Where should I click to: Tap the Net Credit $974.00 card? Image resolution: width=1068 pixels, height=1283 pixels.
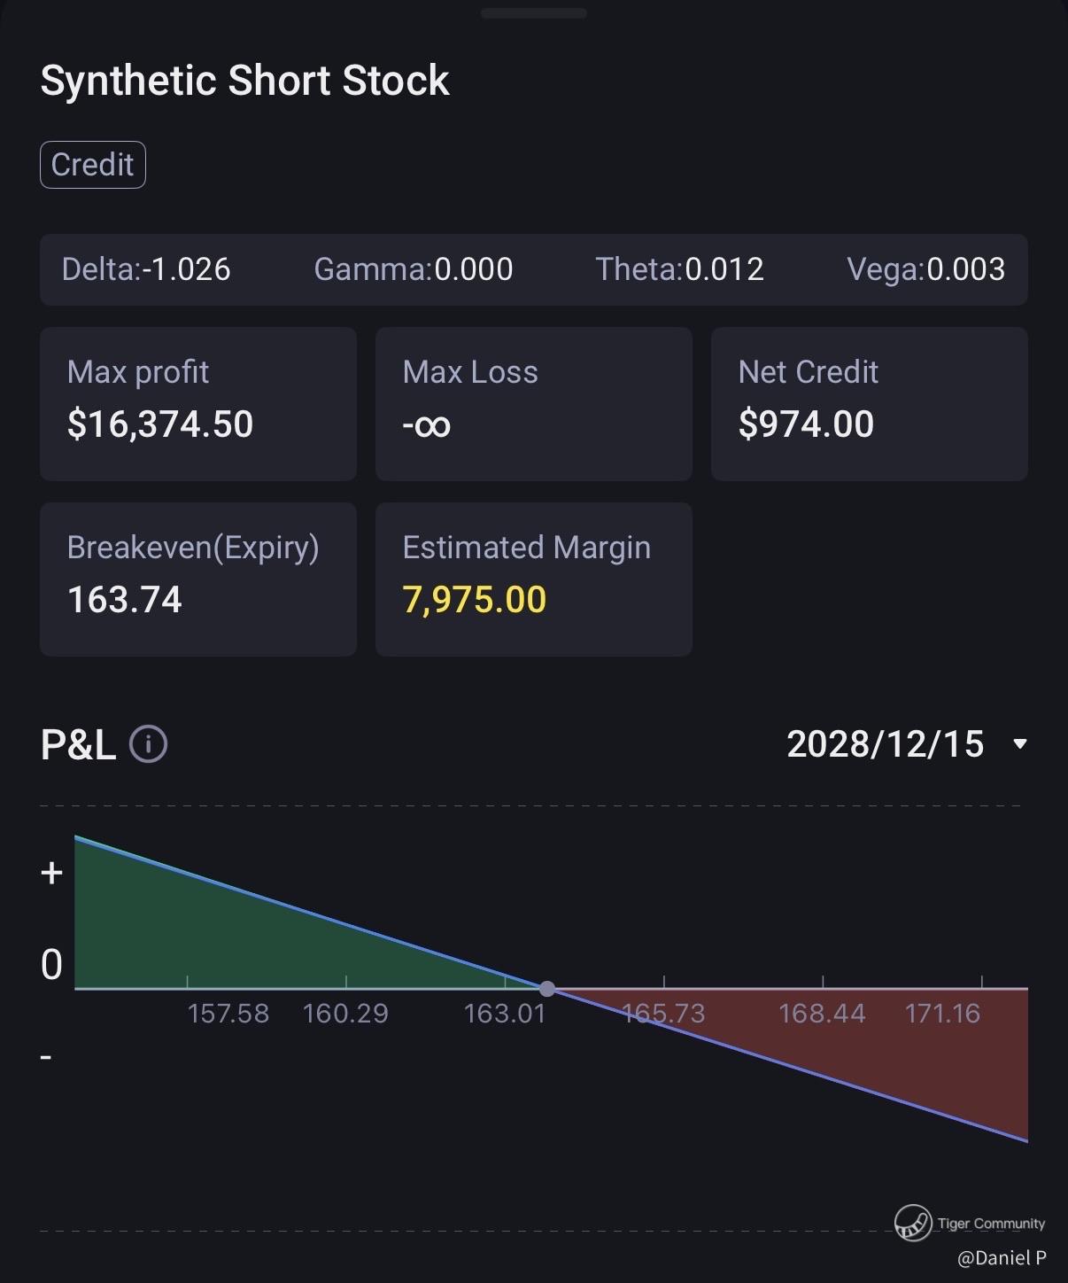870,404
